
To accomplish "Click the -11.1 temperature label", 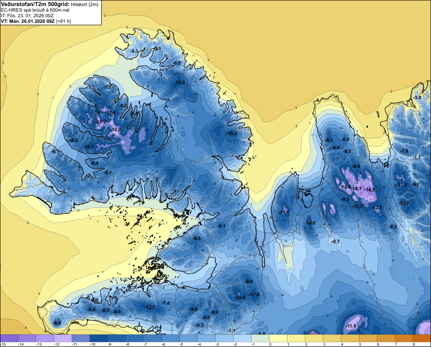I will [284, 213].
